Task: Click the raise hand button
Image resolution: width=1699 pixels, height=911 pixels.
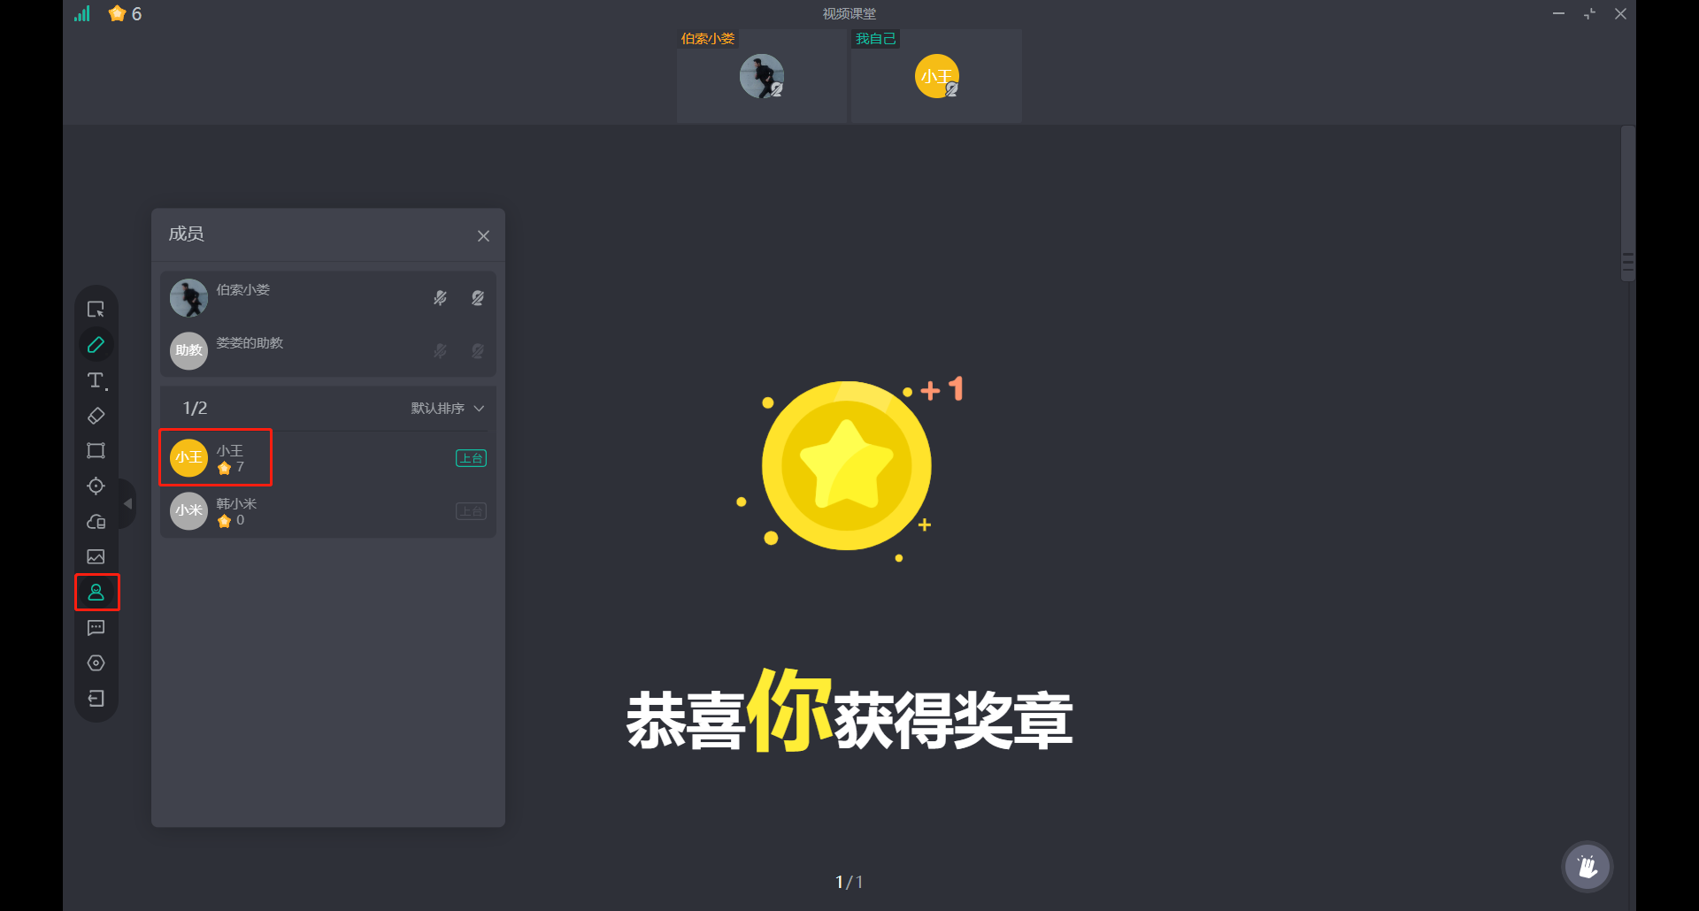Action: click(1588, 867)
